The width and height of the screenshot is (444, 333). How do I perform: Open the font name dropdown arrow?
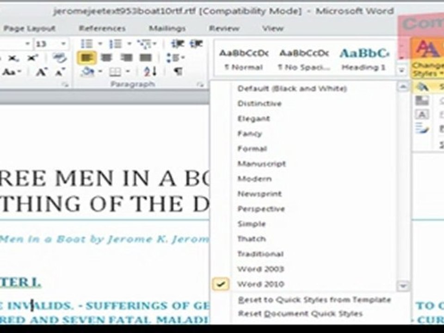[x=27, y=44]
